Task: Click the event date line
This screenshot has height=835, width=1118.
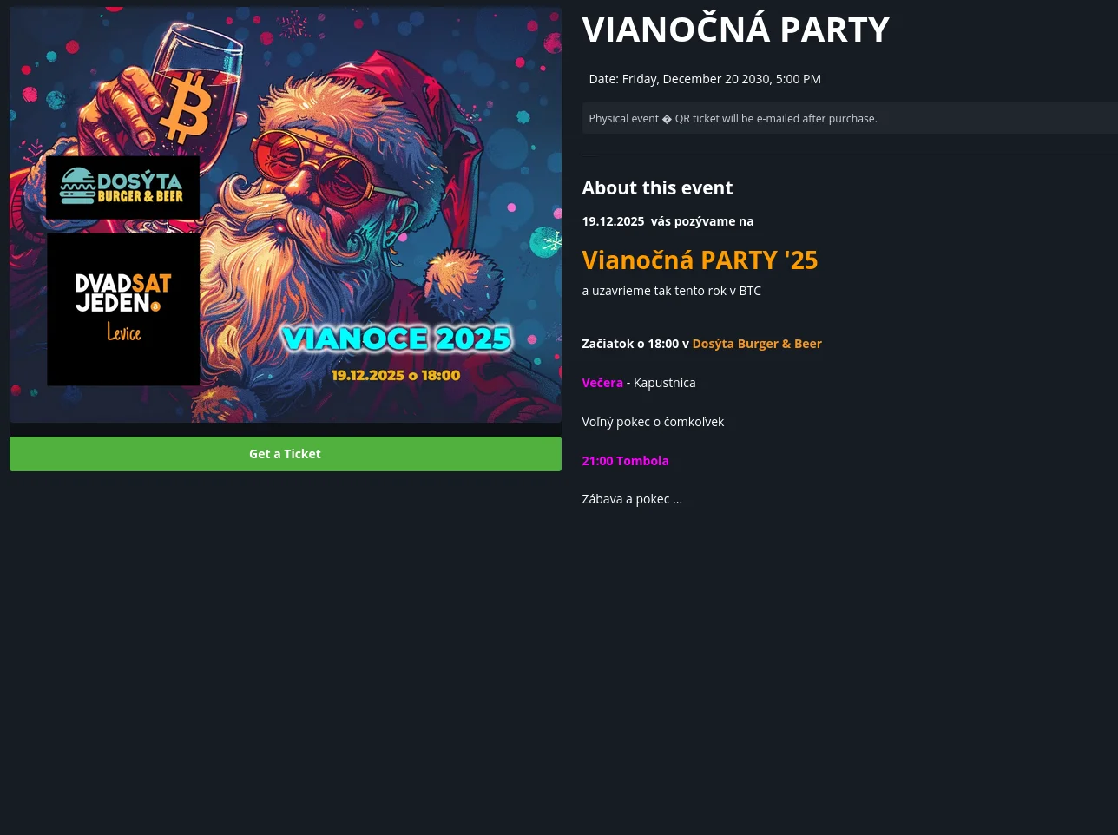Action: tap(705, 79)
